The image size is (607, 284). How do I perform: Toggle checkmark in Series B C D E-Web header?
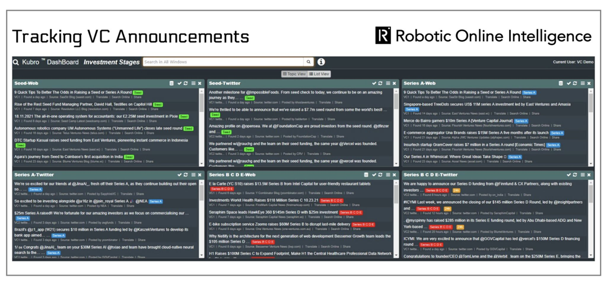(373, 175)
